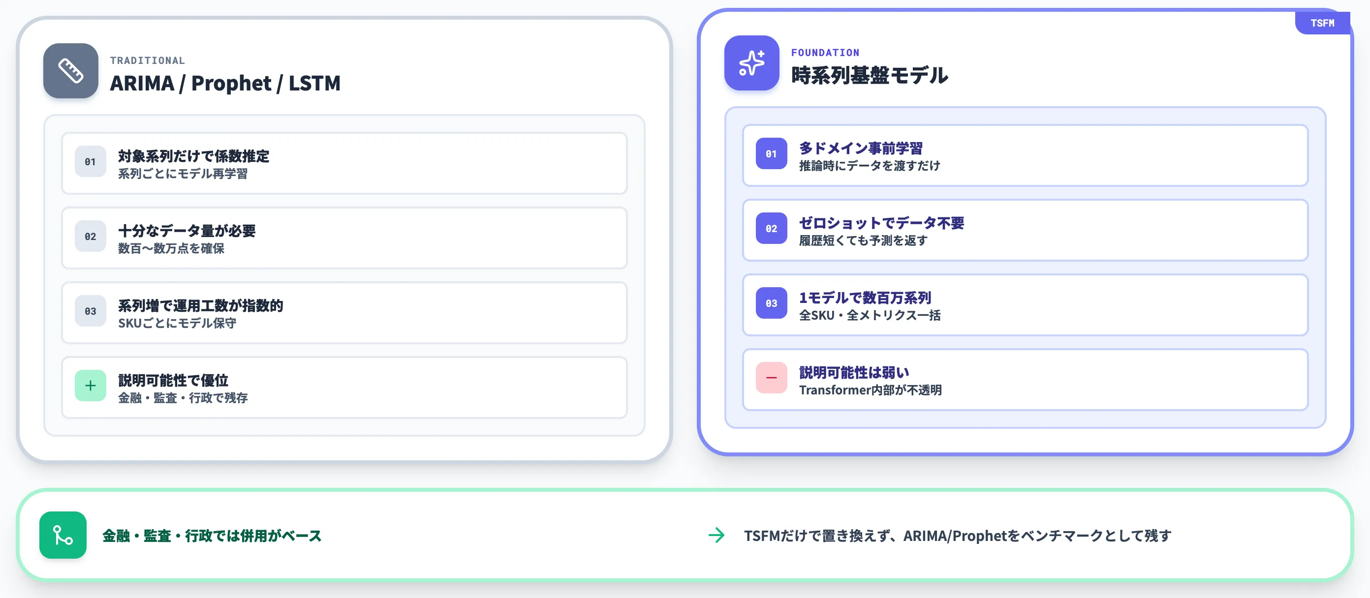
Task: Click the text 系列ごとにモデル再学習
Action: point(183,174)
